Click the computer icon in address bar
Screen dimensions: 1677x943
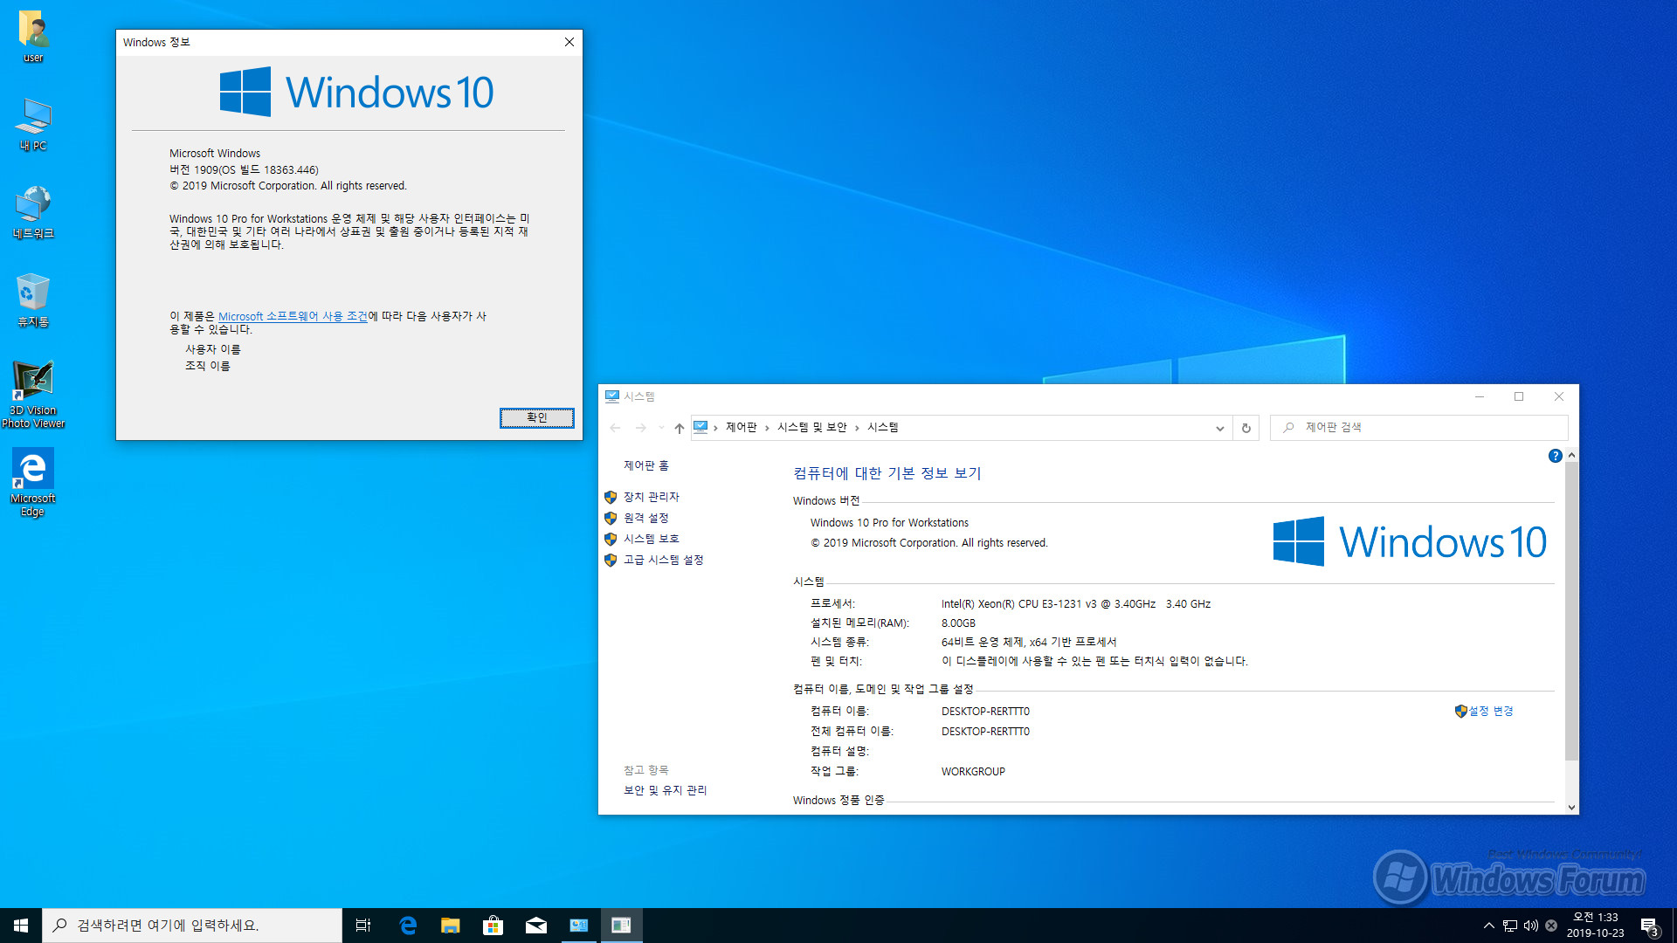point(700,427)
